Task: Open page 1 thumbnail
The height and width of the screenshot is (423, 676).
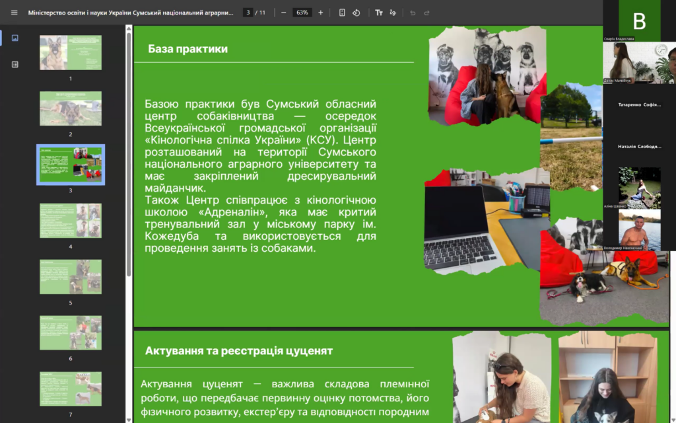Action: (x=71, y=53)
